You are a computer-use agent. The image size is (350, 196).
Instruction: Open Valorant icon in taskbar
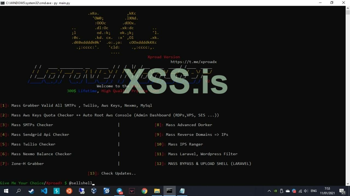(x=132, y=191)
